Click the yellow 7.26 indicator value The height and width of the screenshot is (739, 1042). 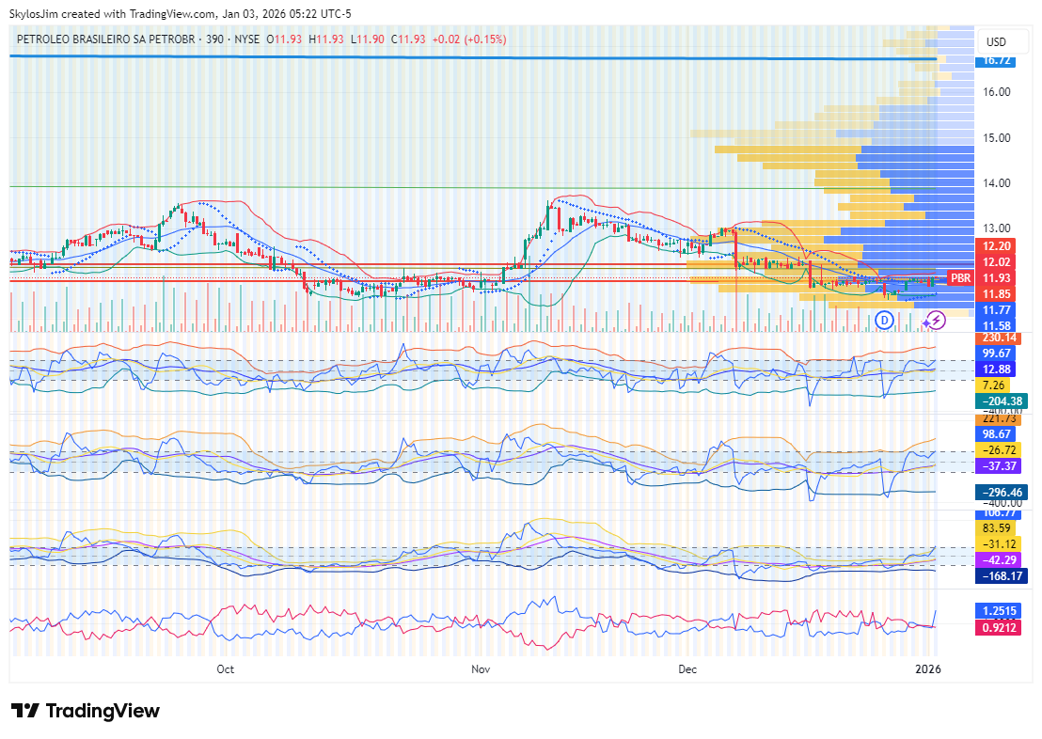click(993, 385)
